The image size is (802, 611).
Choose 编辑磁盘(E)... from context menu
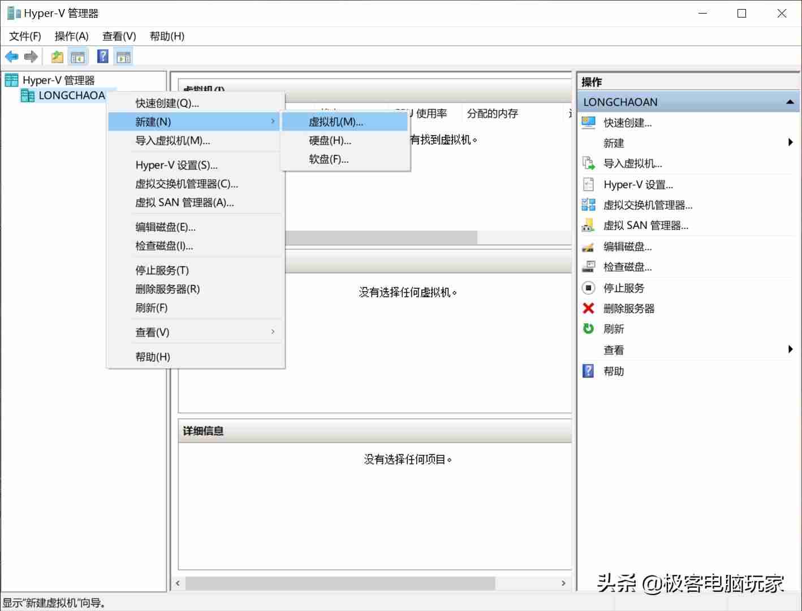point(195,227)
